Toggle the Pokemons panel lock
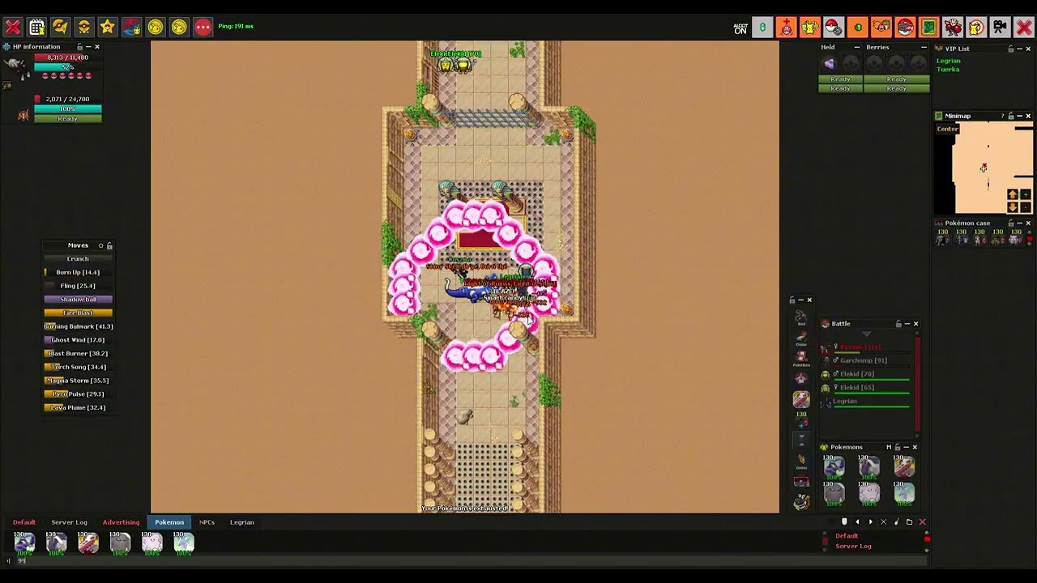 coord(898,447)
